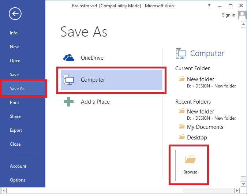This screenshot has width=247, height=194.
Task: Minimize the Visio window
Action: 220,6
